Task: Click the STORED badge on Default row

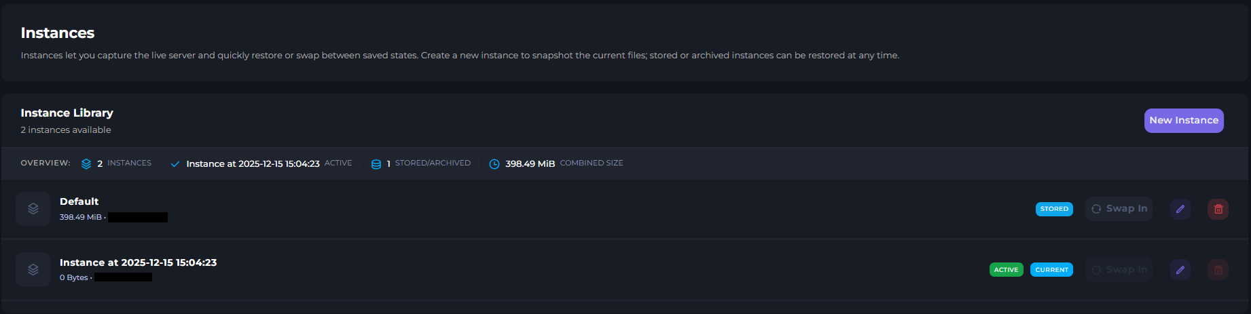Action: 1053,209
